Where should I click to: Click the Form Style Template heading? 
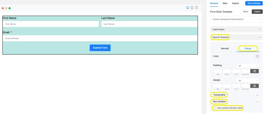point(221,12)
